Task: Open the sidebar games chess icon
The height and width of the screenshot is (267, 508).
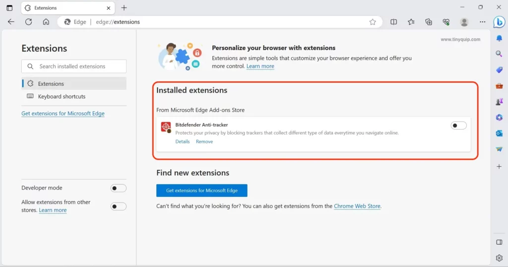Action: point(499,102)
